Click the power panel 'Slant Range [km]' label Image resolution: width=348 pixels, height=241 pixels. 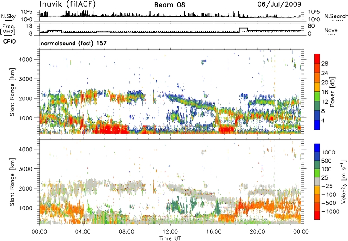coord(12,92)
